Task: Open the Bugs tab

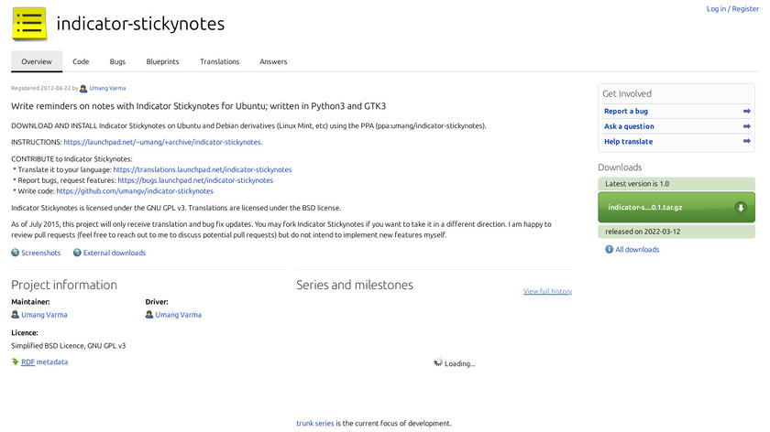Action: pyautogui.click(x=117, y=61)
